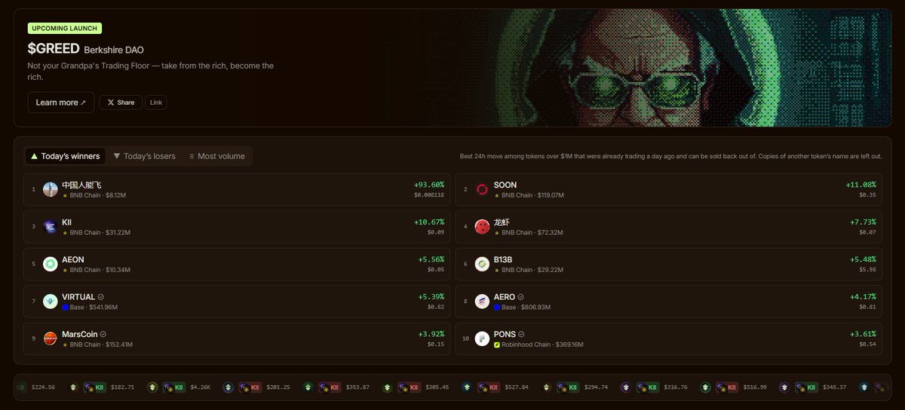Click the SOON token logo
905x410 pixels.
pos(483,189)
